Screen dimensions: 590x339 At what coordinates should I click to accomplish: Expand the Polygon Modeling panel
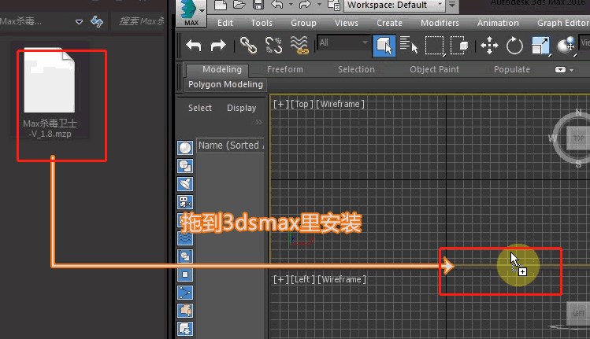225,84
